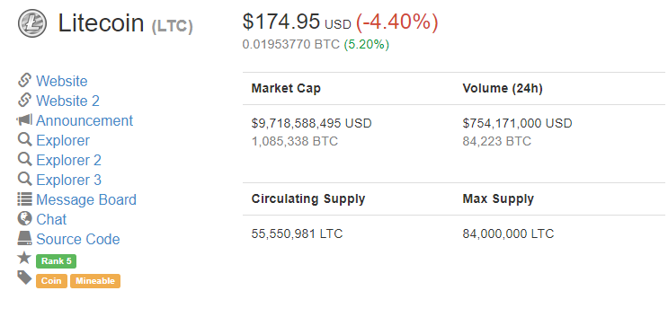
Task: Click the star icon next to Rank 5
Action: pyautogui.click(x=24, y=258)
